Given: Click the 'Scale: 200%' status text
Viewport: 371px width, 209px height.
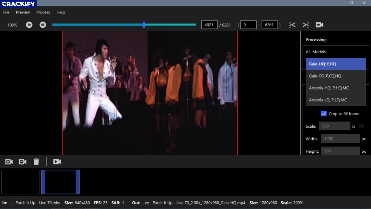Looking at the screenshot, I should tap(292, 202).
